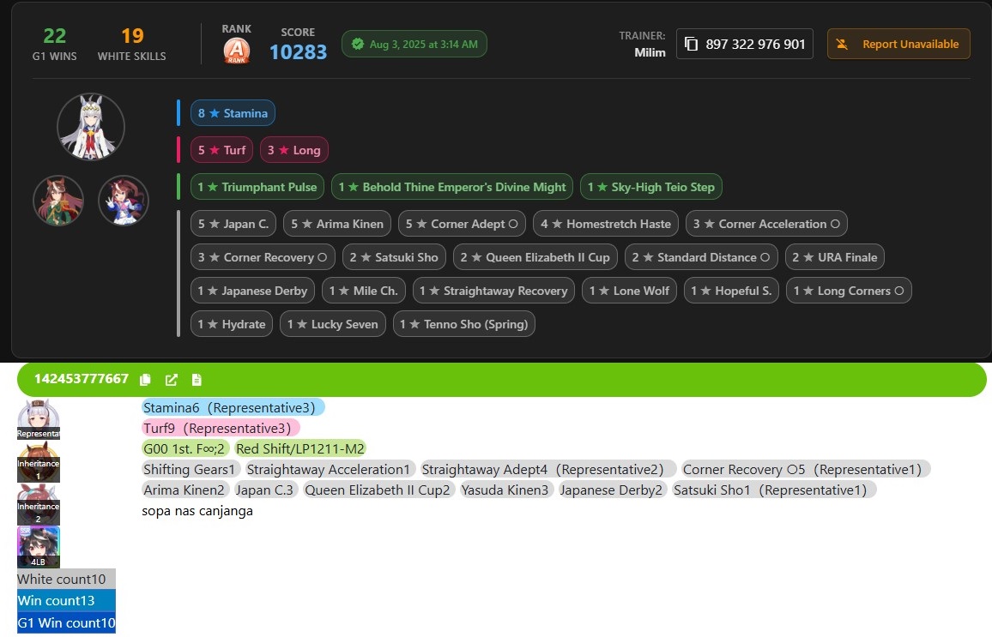Viewport: 992px width, 637px height.
Task: Click the 8 star Stamina tag
Action: pos(233,113)
